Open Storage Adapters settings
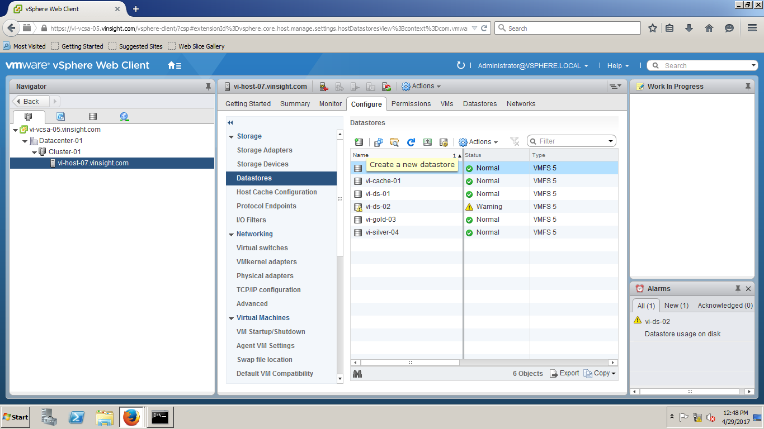The image size is (764, 429). point(265,150)
